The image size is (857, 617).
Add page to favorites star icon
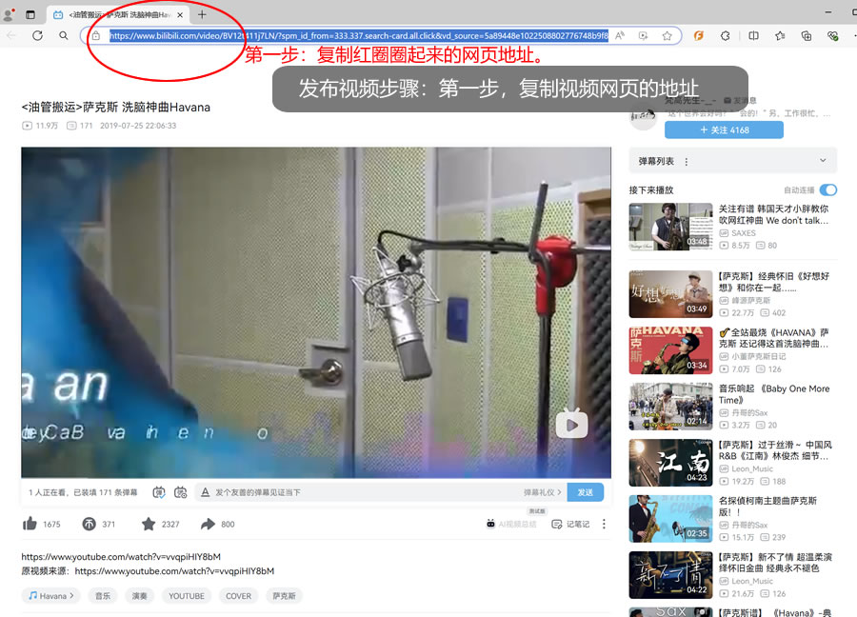(x=667, y=35)
